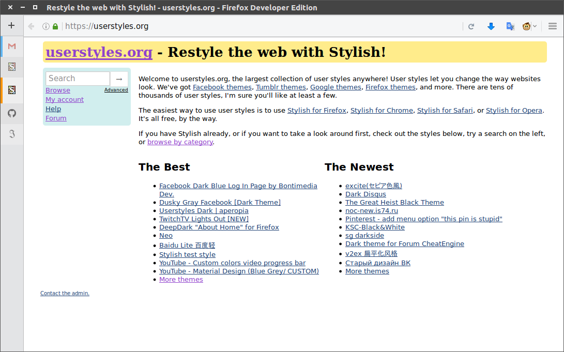Open the excite style in The Newest

[x=373, y=186]
